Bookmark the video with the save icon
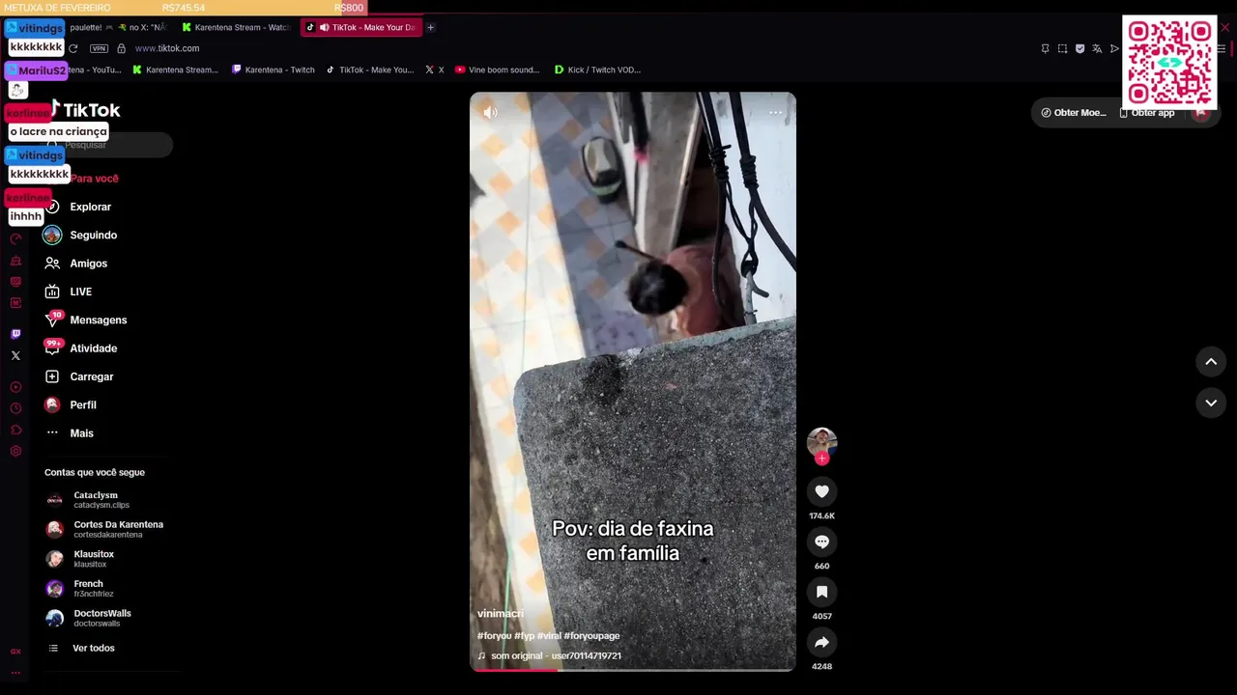Image resolution: width=1237 pixels, height=695 pixels. point(821,592)
